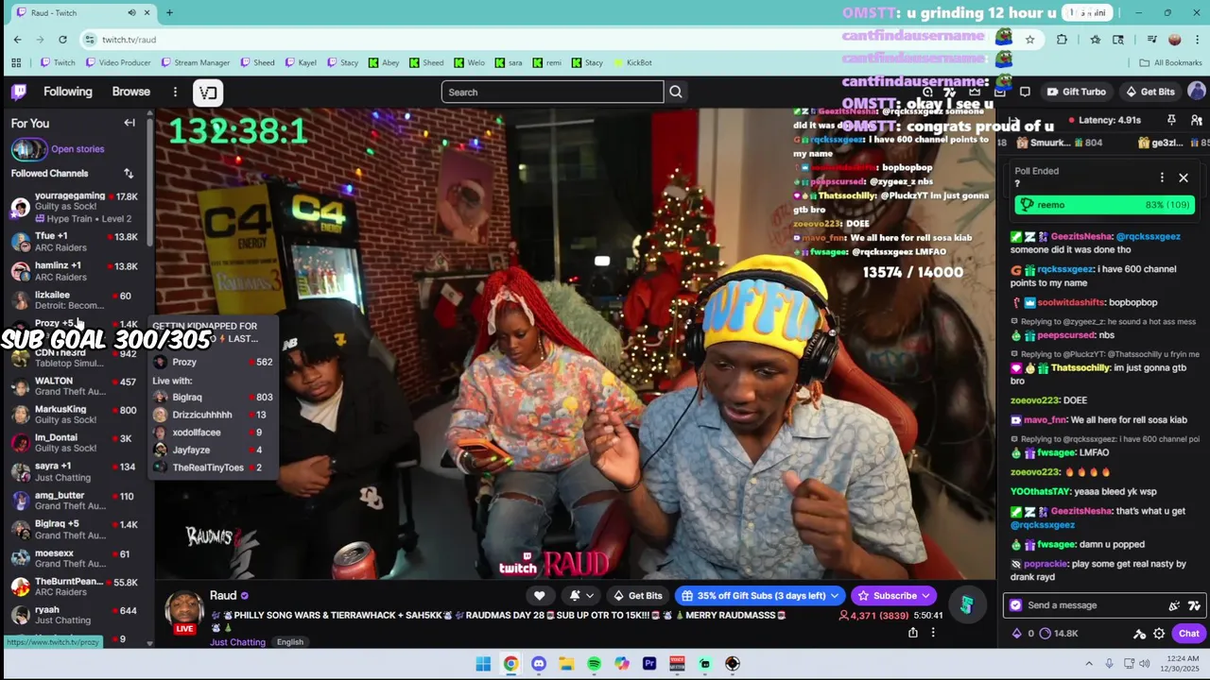The image size is (1210, 680).
Task: Open your profile avatar menu
Action: click(1196, 92)
